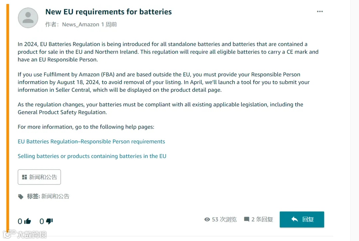Dislike the post with thumbs down

pyautogui.click(x=50, y=221)
